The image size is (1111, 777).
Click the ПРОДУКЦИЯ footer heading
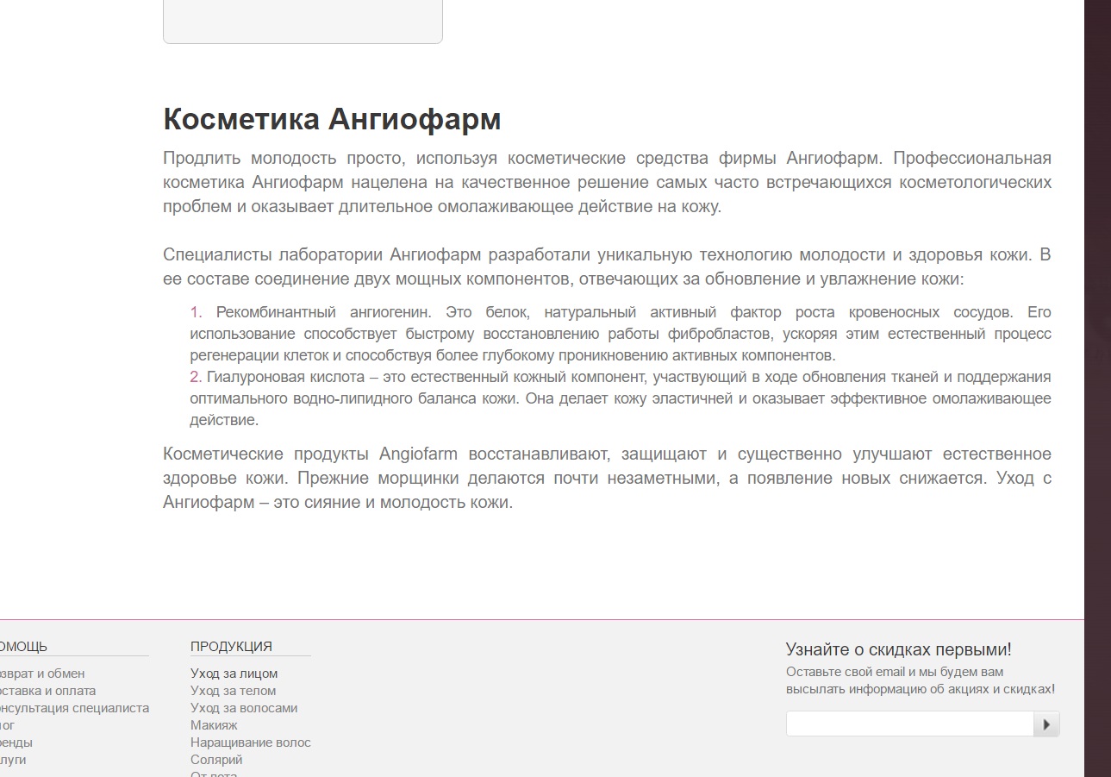point(231,646)
